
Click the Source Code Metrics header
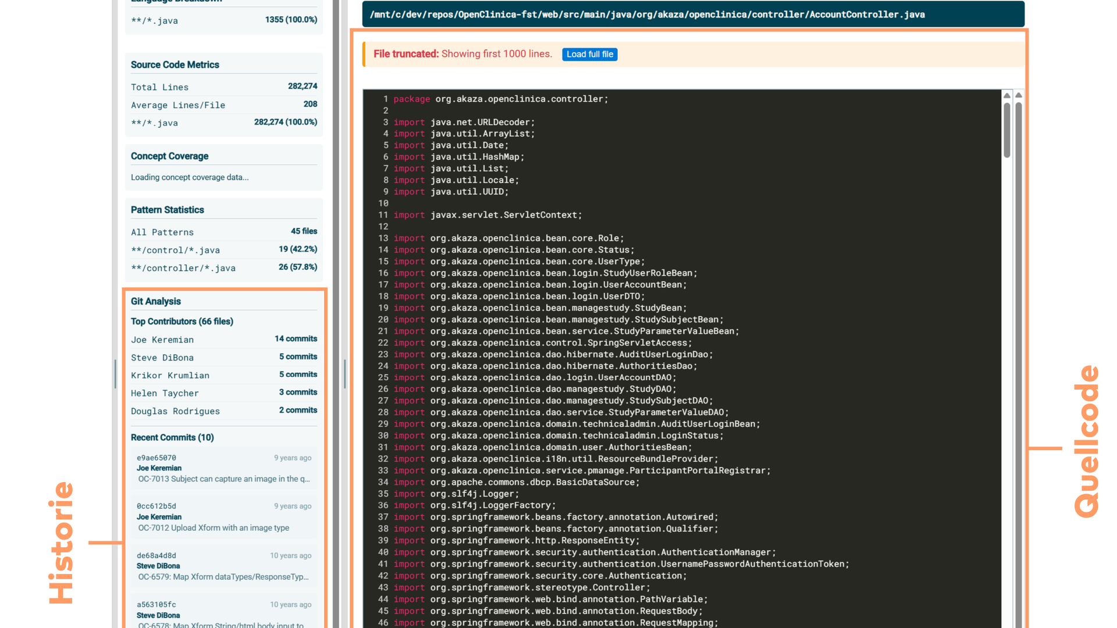(175, 65)
